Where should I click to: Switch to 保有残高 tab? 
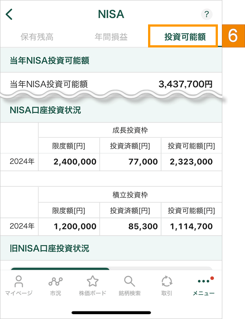(37, 37)
